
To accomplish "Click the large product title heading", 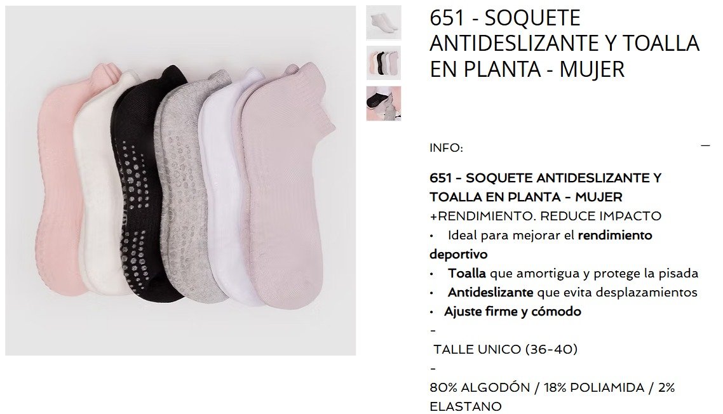I will click(564, 44).
